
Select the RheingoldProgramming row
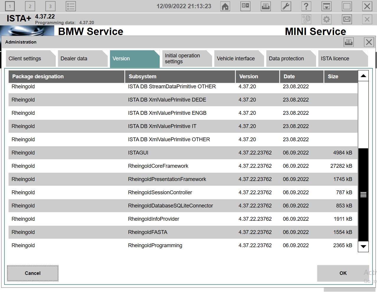point(183,245)
